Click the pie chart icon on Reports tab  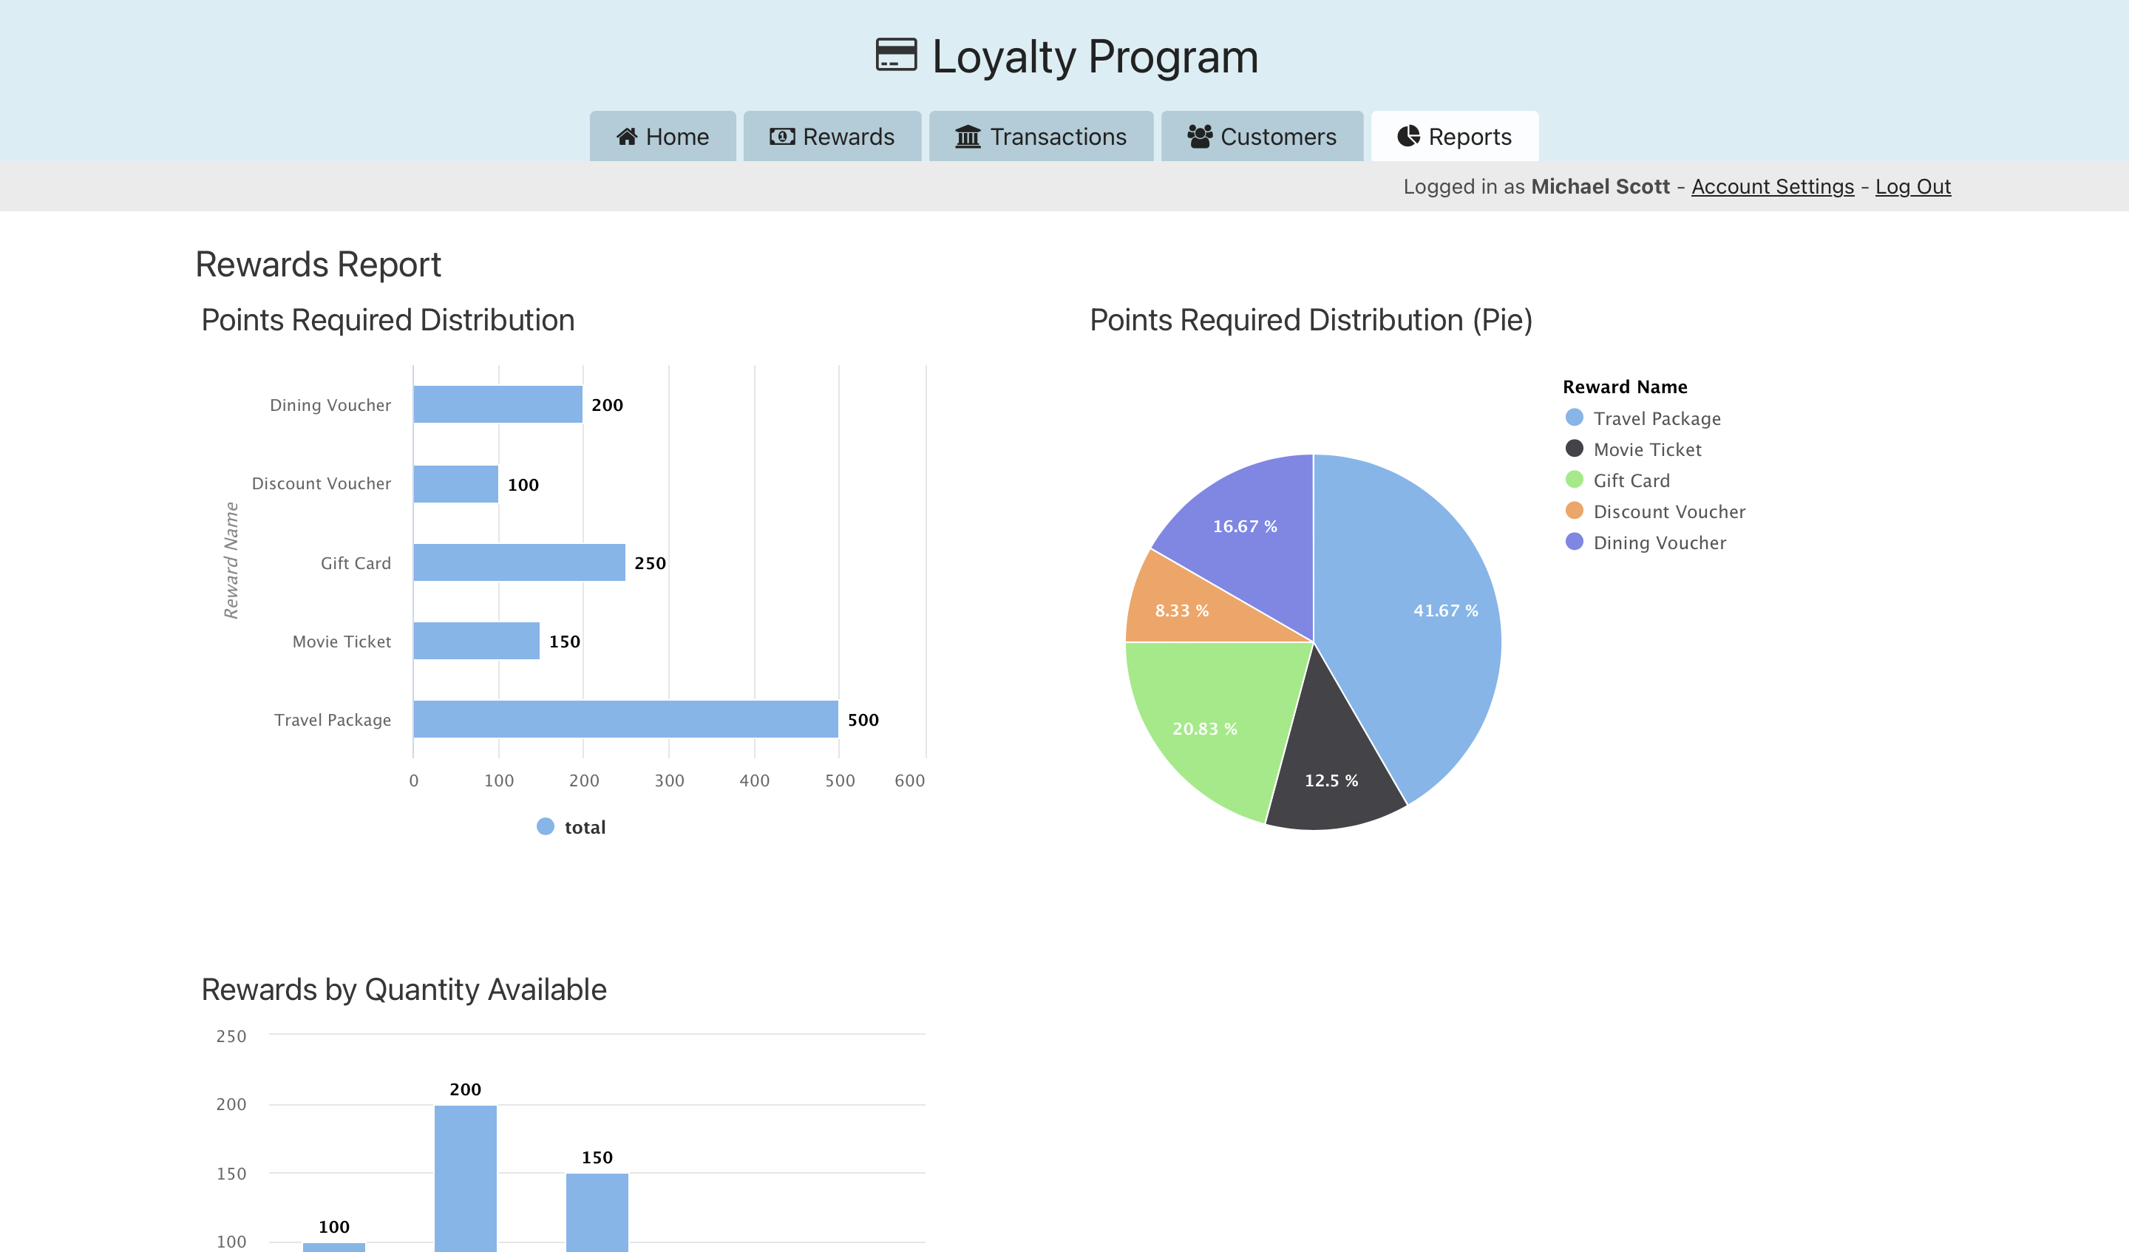(1408, 137)
